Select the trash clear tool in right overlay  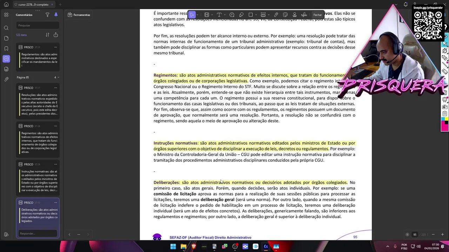pos(445,92)
